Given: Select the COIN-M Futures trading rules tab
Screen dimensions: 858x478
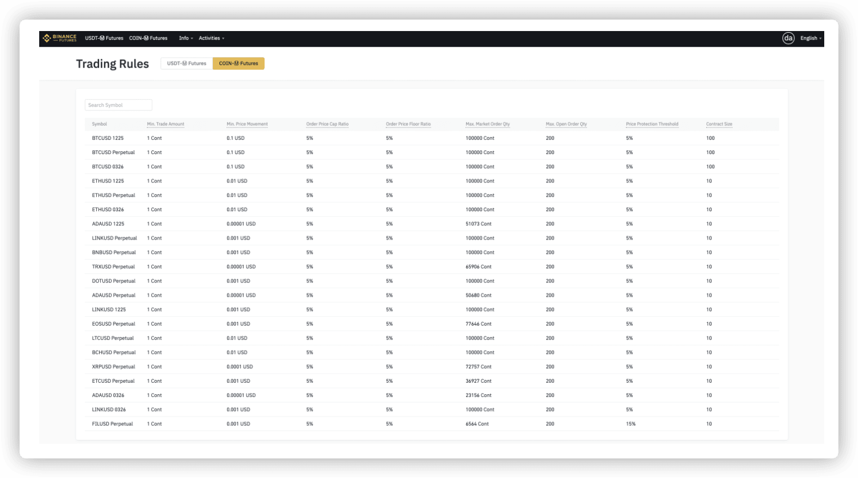Looking at the screenshot, I should click(x=238, y=64).
